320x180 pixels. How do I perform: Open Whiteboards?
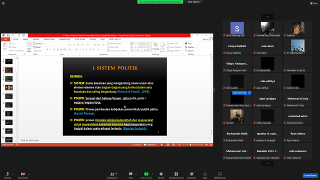(x=220, y=175)
